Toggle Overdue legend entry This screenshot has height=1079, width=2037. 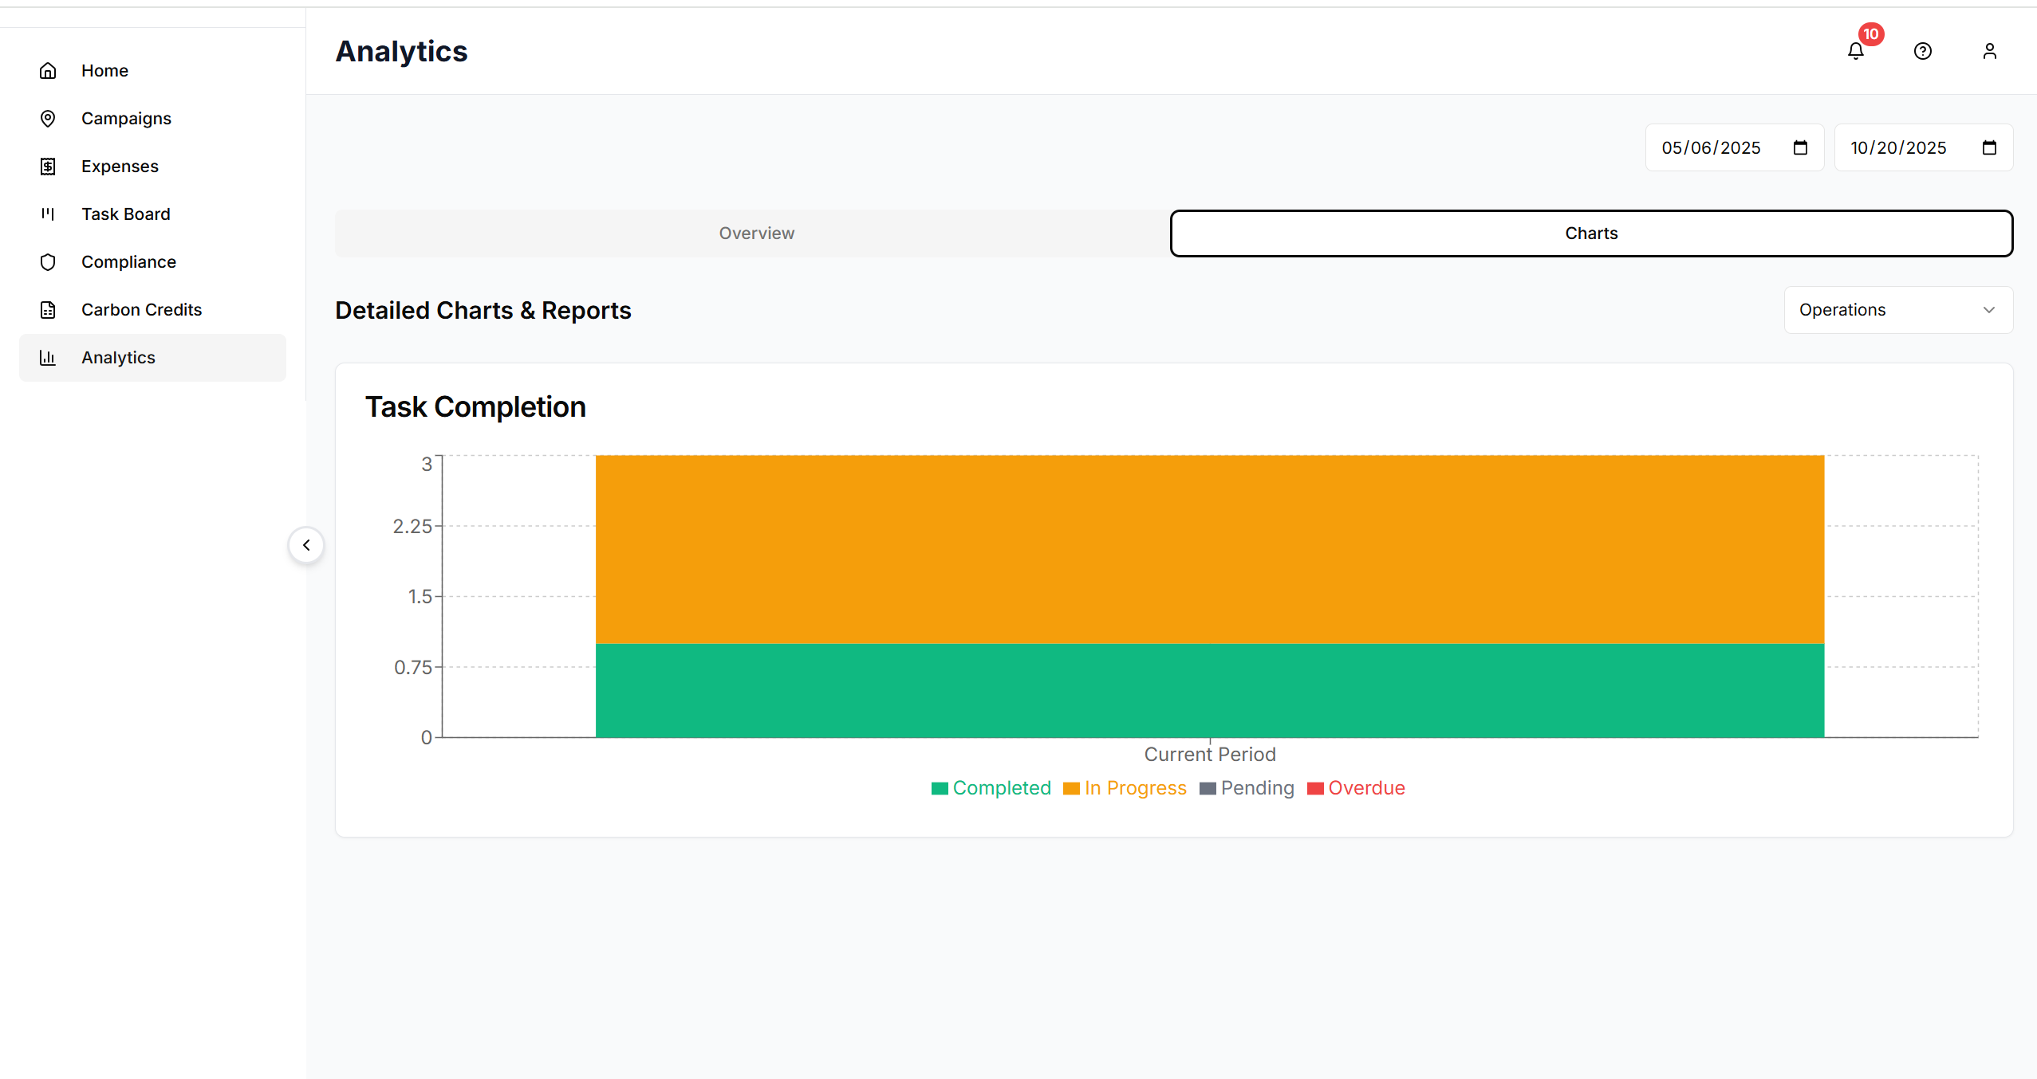(x=1357, y=788)
